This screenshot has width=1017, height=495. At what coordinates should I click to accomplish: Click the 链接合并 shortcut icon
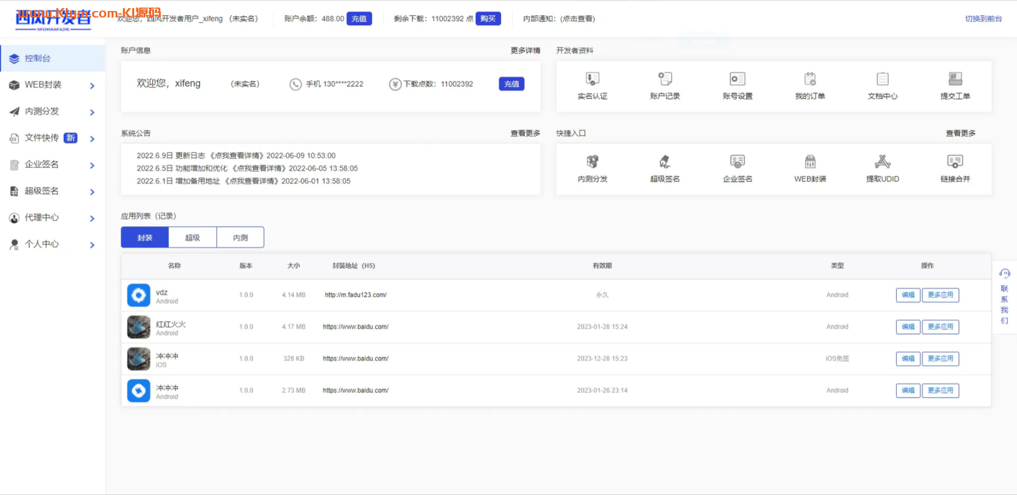955,162
